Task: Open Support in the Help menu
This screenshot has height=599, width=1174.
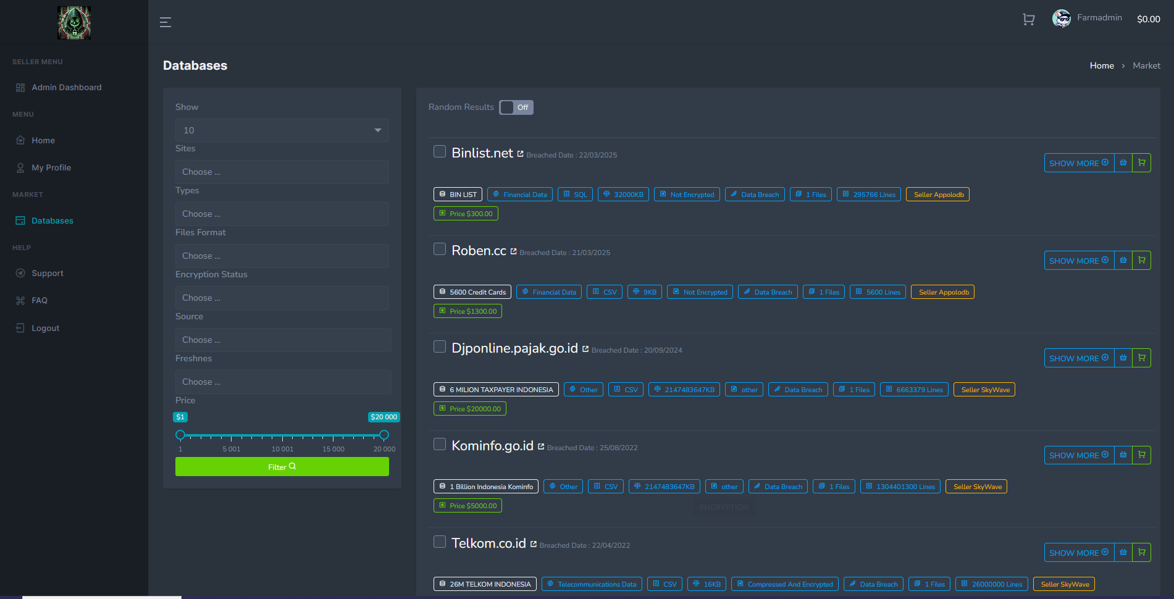Action: (x=48, y=273)
